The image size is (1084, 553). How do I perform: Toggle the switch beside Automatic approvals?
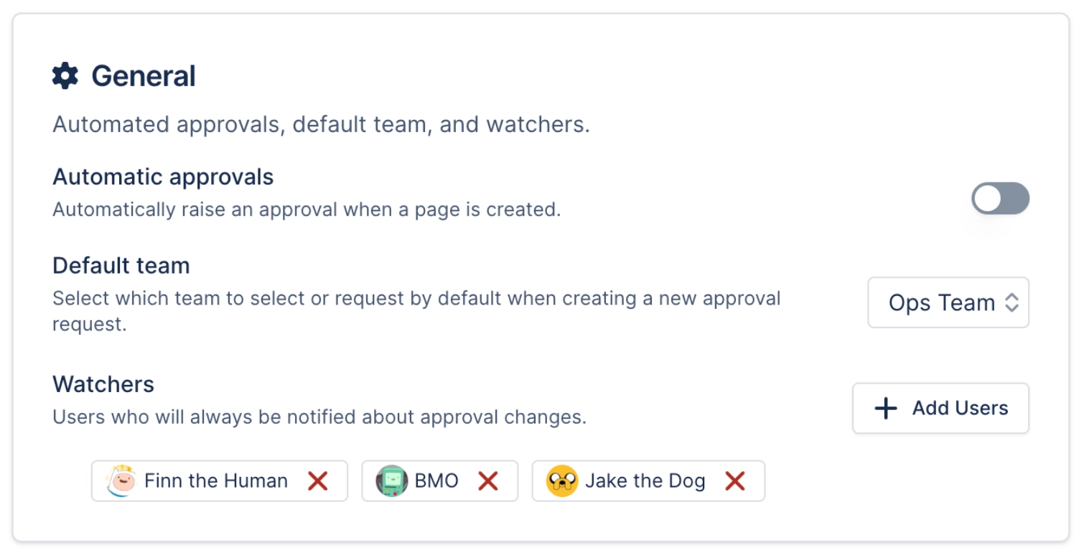(x=1001, y=198)
